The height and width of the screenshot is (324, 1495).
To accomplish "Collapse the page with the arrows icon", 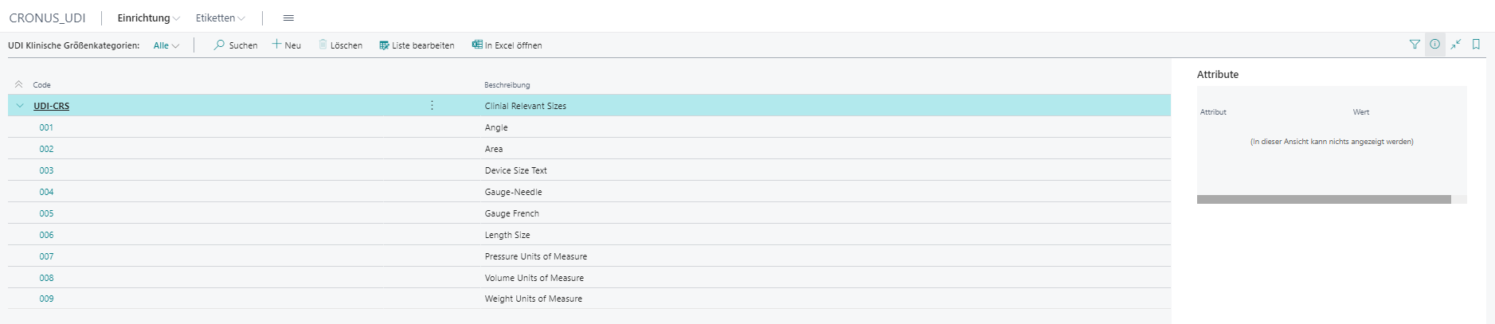I will tap(1455, 45).
